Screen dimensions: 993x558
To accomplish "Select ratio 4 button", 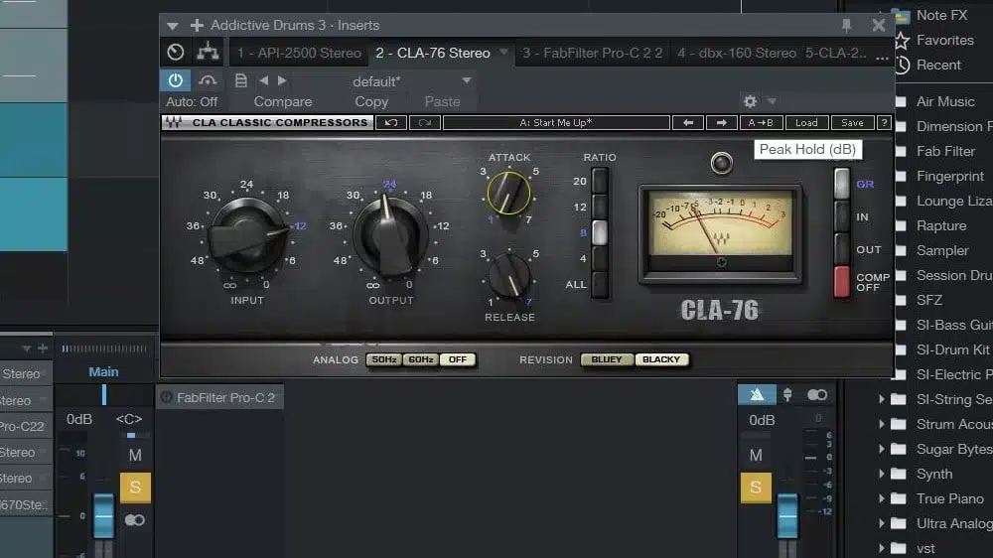I will point(599,258).
